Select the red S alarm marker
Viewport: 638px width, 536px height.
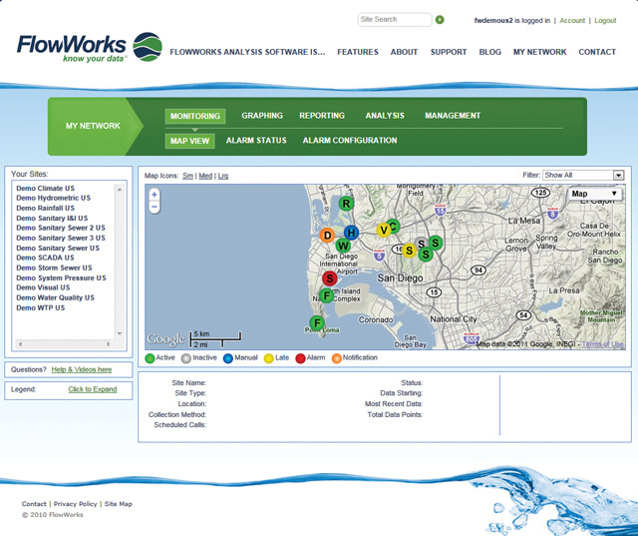(330, 278)
